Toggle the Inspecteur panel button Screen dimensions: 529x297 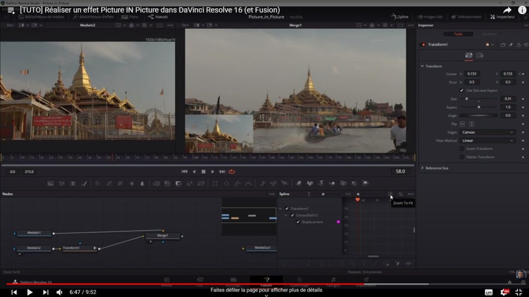502,16
